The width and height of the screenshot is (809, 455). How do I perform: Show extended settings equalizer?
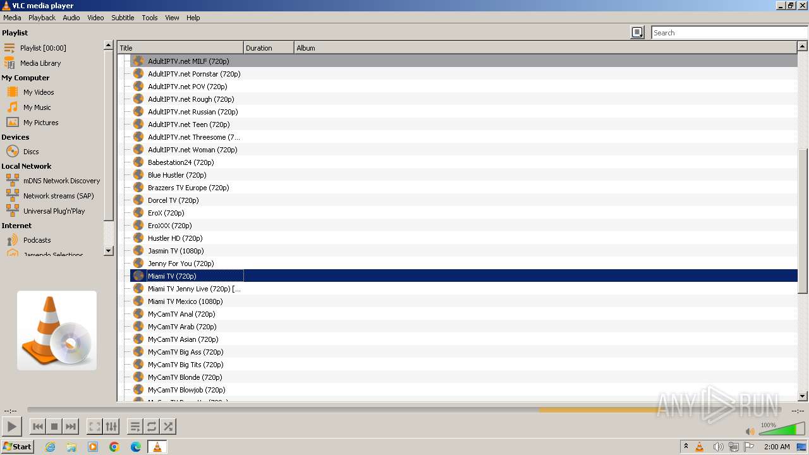tap(111, 427)
